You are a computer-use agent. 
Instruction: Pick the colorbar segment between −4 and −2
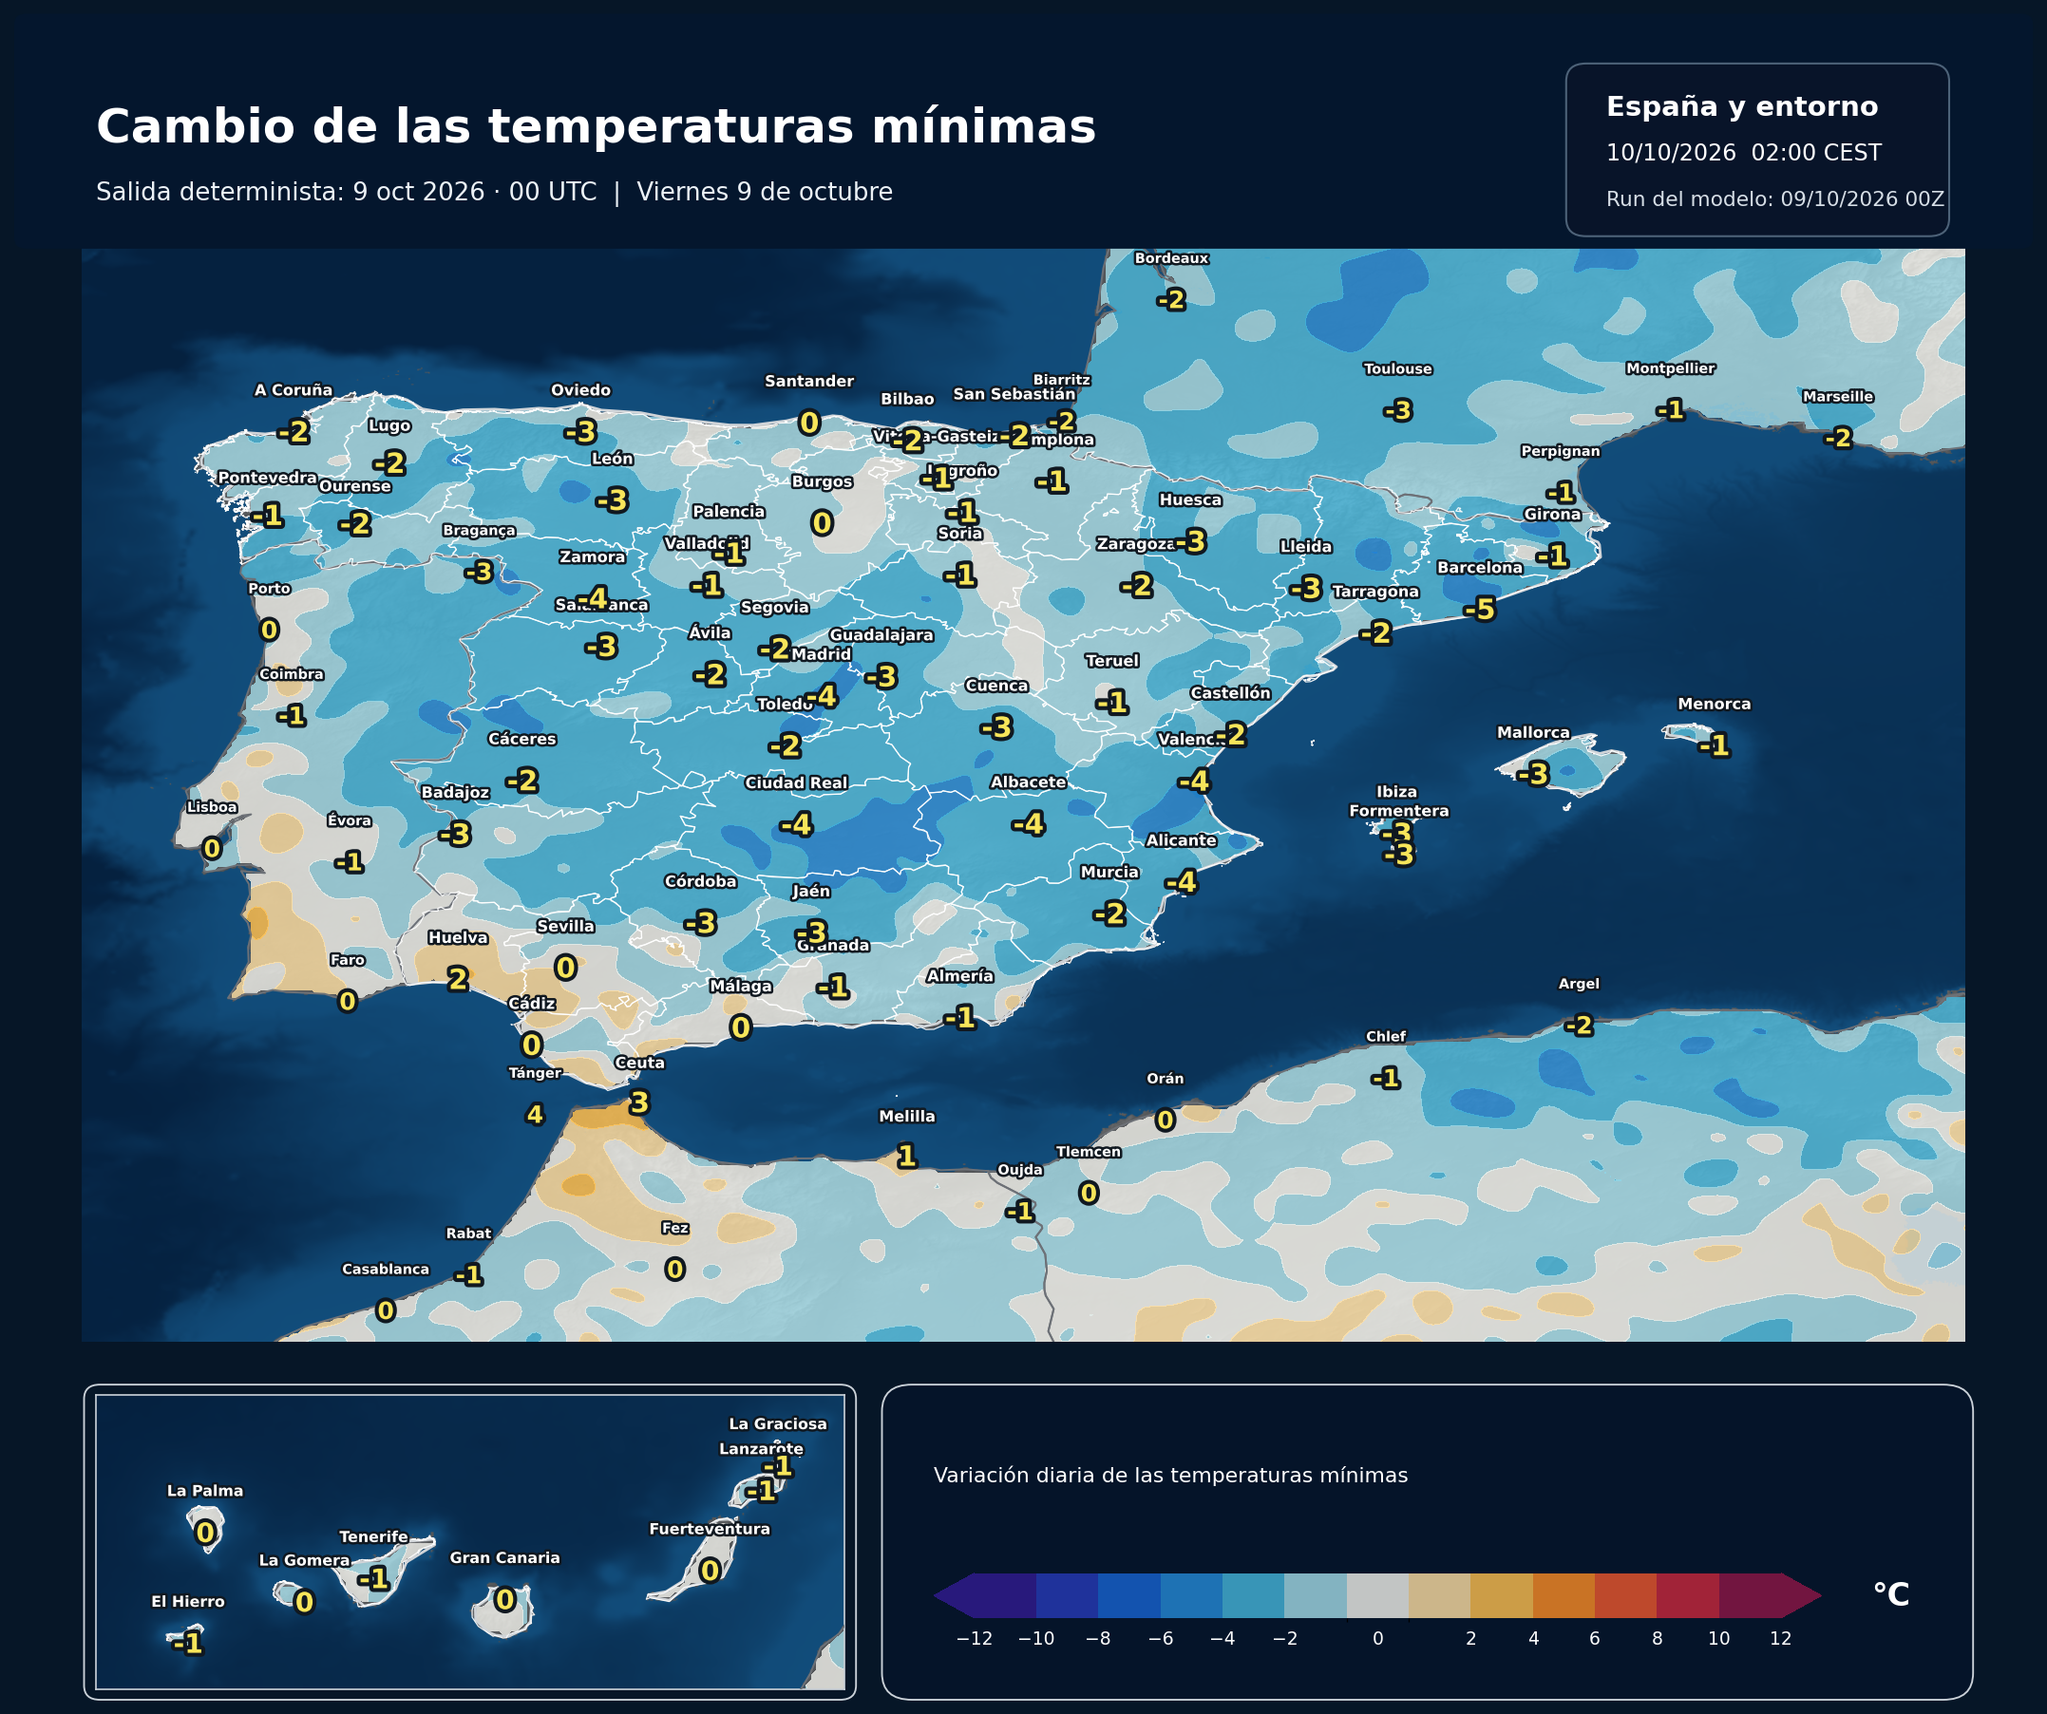[x=1254, y=1595]
